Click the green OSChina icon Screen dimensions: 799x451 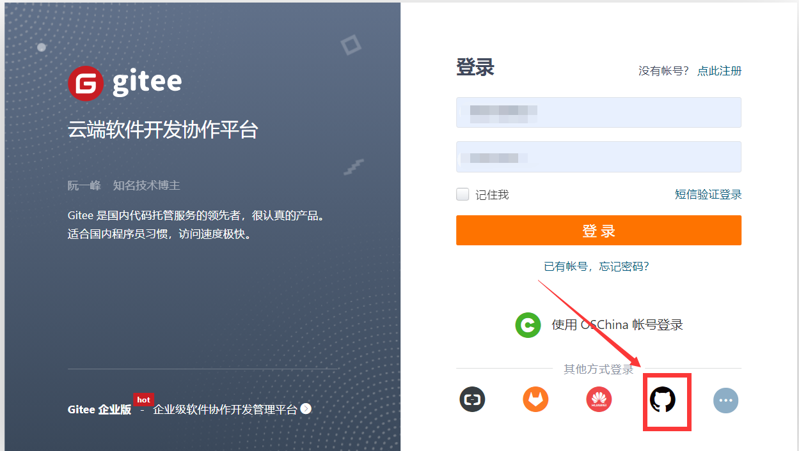tap(528, 325)
